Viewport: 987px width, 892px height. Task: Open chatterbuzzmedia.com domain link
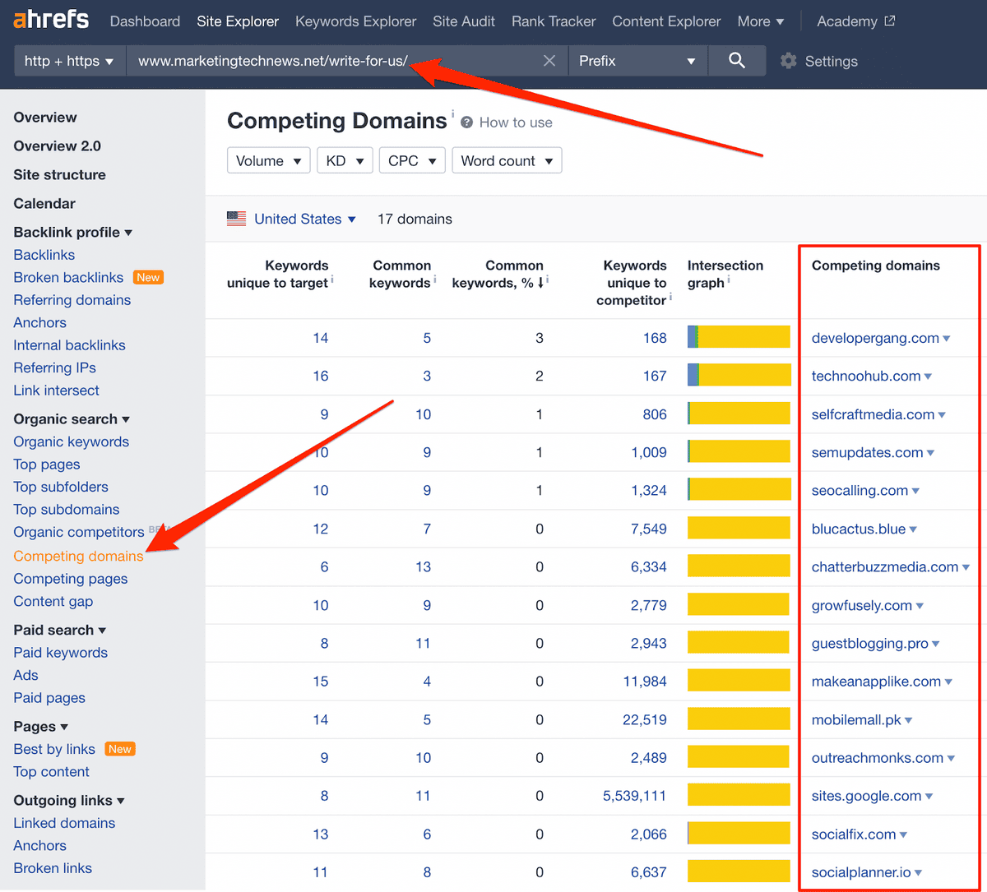pos(885,567)
